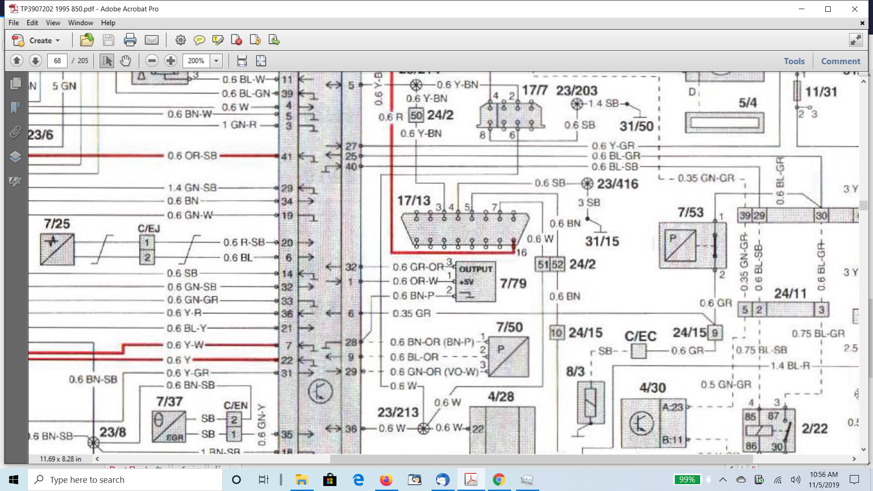The image size is (873, 491).
Task: Click the Zoom Out minus button
Action: coord(152,60)
